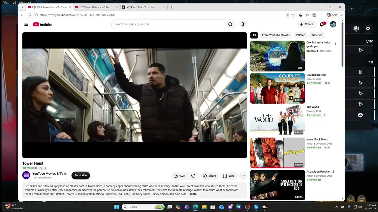Switch to the TikTok - Make Your Day tab

[143, 7]
